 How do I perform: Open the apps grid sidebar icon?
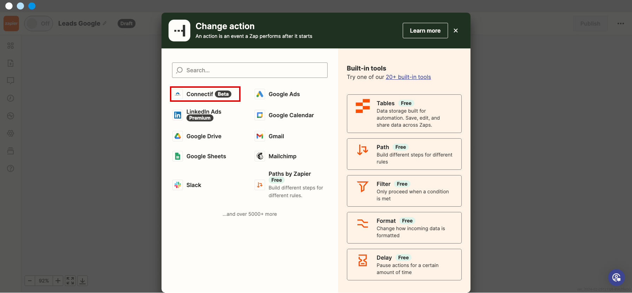tap(11, 46)
